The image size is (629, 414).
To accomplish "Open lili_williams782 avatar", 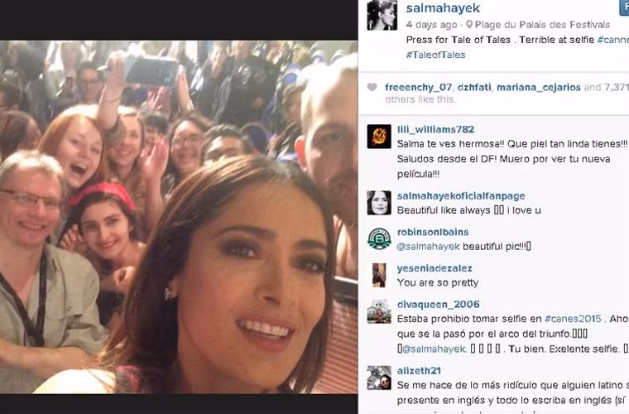I will 379,137.
